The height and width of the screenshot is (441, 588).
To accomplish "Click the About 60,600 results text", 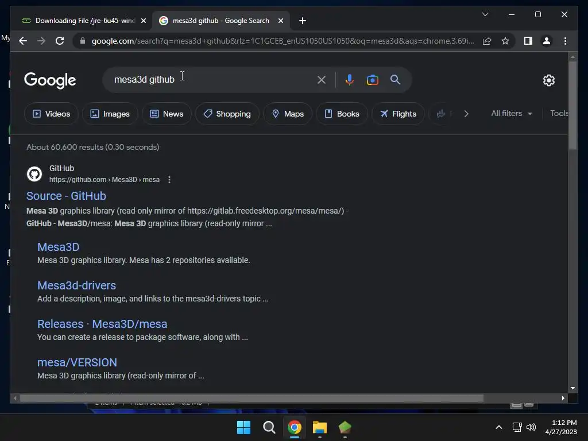I will pyautogui.click(x=92, y=147).
